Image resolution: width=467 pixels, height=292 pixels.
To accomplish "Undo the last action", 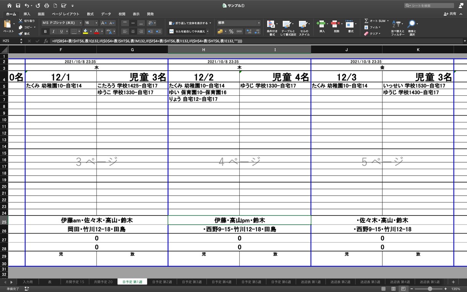I will (26, 6).
